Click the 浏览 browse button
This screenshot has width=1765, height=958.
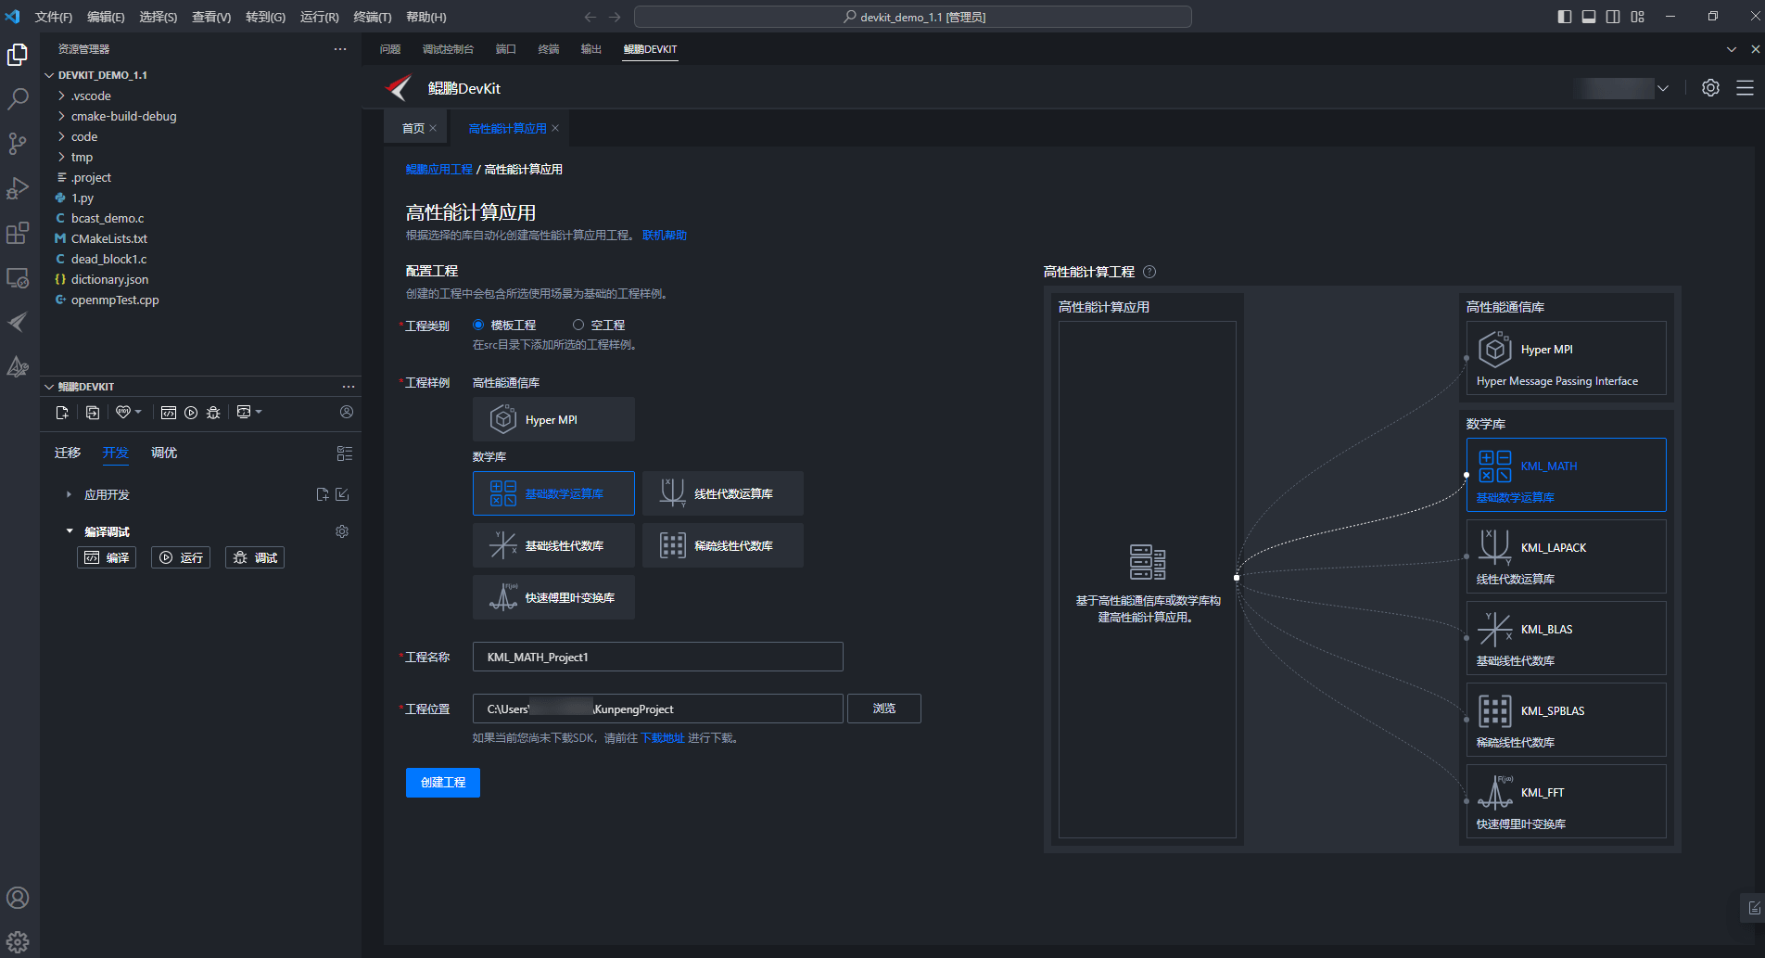tap(884, 709)
